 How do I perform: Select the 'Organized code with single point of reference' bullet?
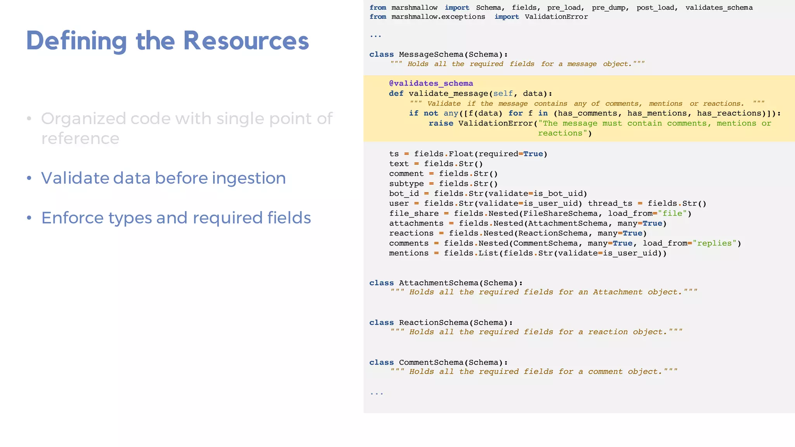click(186, 128)
